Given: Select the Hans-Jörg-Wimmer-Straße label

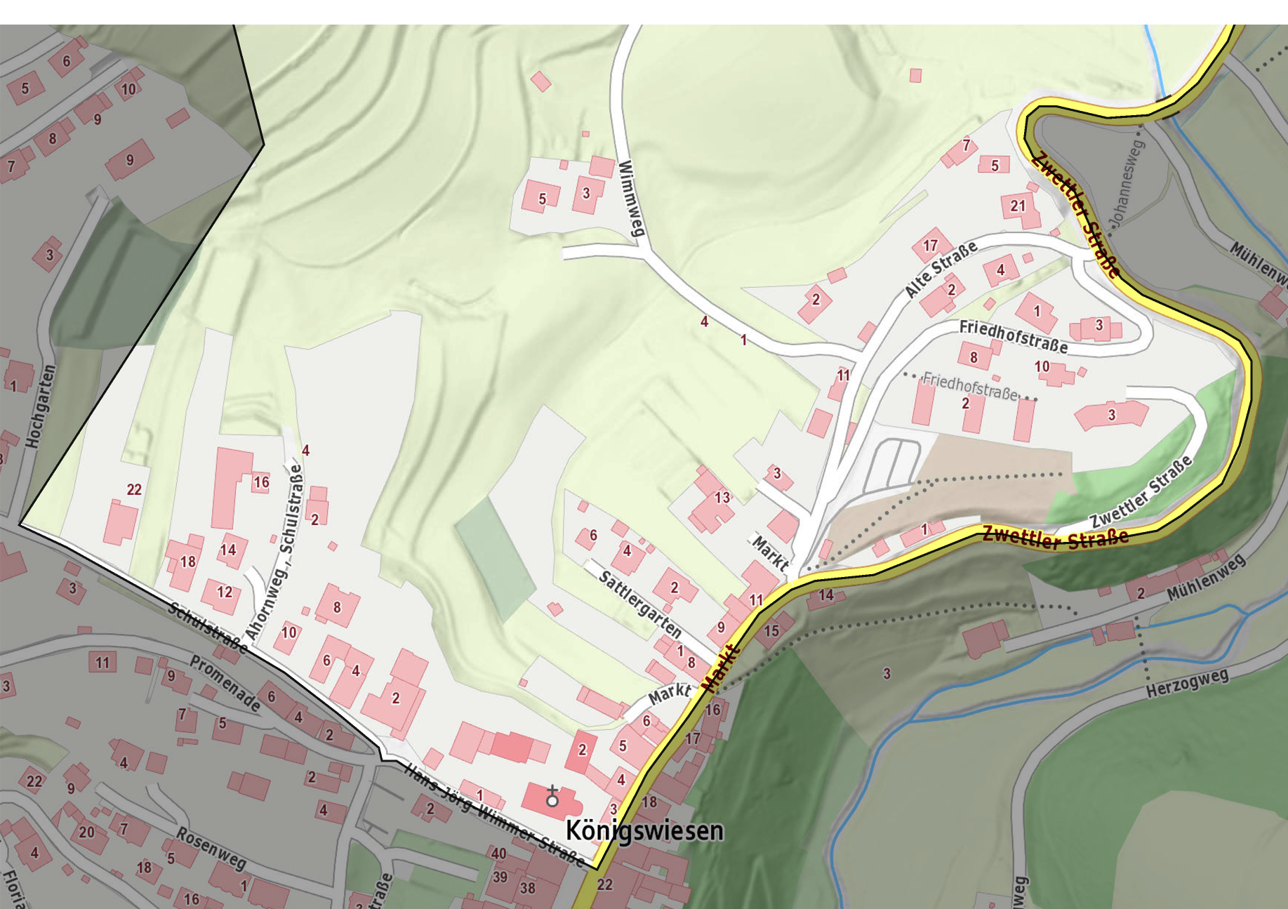Looking at the screenshot, I should [494, 815].
